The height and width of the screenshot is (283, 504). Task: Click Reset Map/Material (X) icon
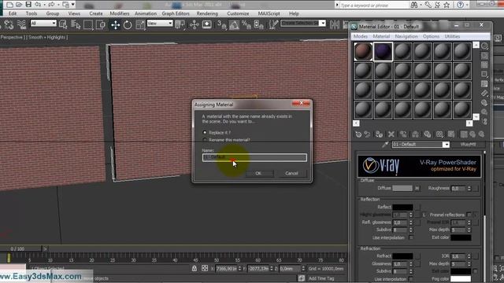click(391, 134)
